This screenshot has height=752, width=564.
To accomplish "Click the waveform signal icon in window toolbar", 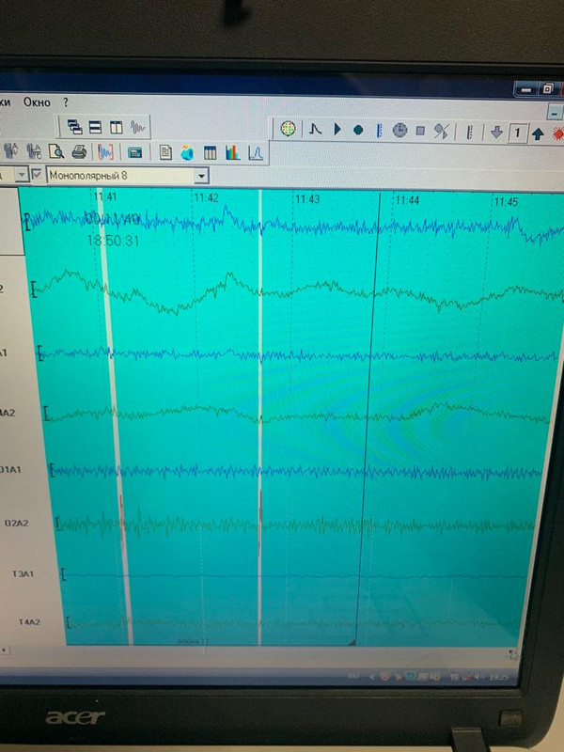I will coord(137,128).
